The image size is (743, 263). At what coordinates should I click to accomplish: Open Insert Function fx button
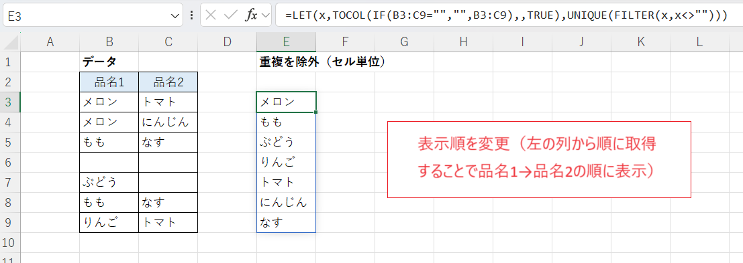tap(250, 15)
